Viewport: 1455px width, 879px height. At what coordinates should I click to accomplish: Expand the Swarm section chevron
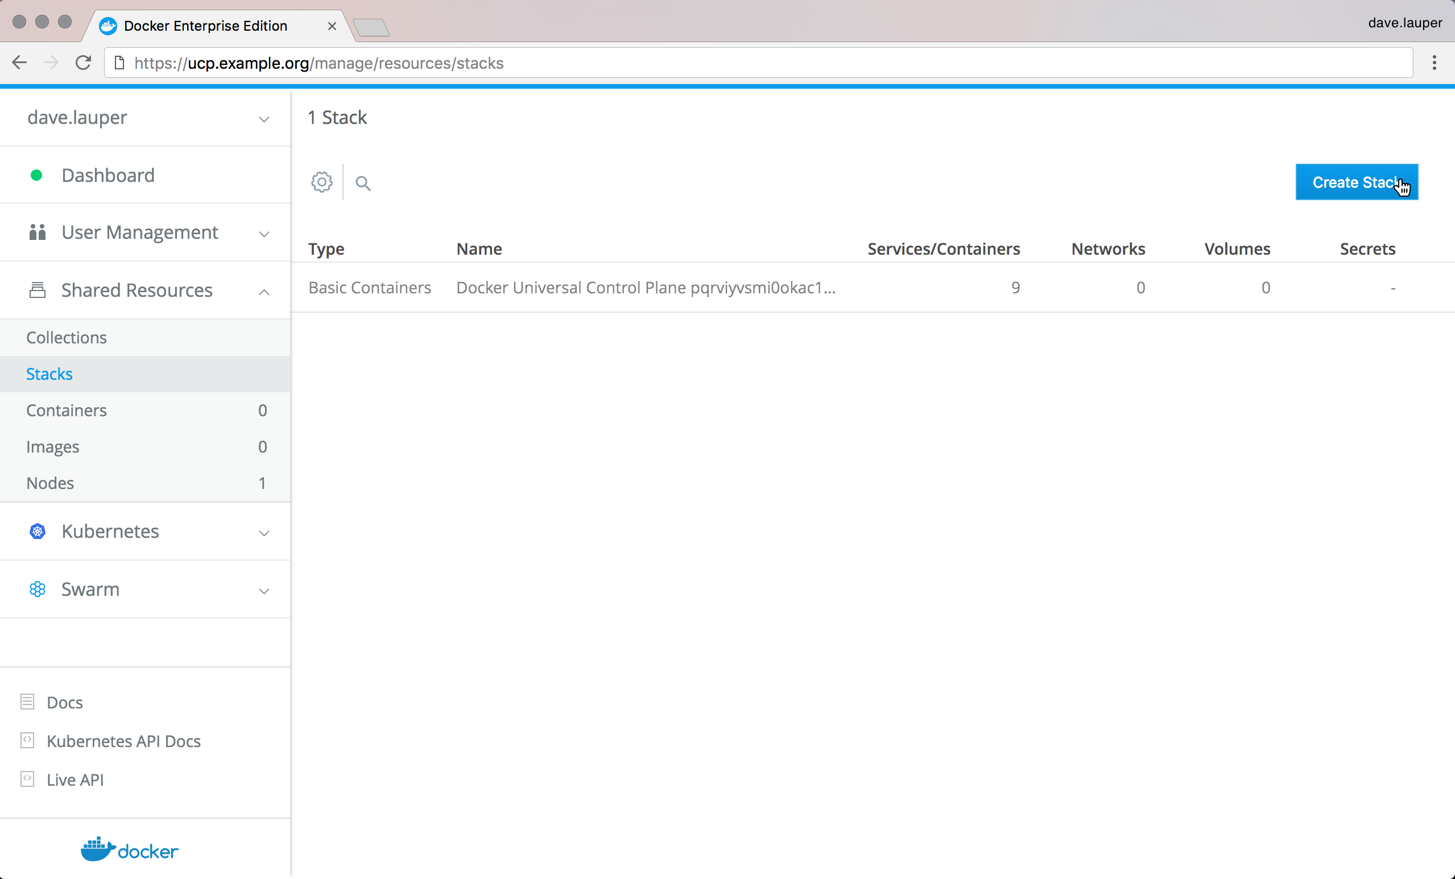coord(264,590)
